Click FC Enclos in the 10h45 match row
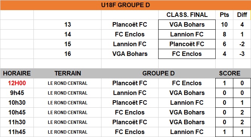The width and height of the screenshot is (251, 137). pos(130,112)
